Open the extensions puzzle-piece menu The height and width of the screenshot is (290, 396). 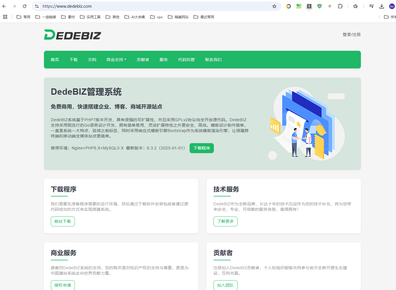coord(340,6)
